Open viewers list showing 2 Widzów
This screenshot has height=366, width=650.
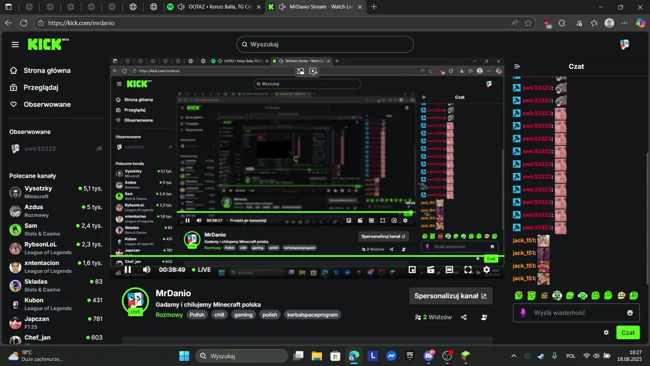coord(433,317)
